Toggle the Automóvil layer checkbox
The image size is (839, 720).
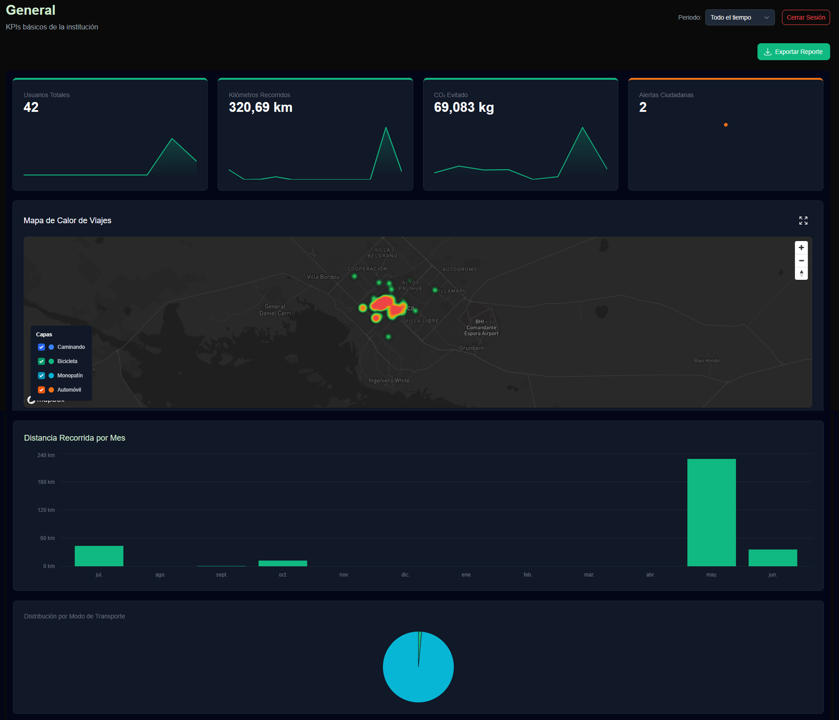[41, 390]
